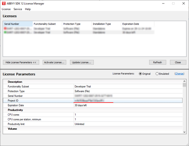Click the (Change) link

pos(179,74)
